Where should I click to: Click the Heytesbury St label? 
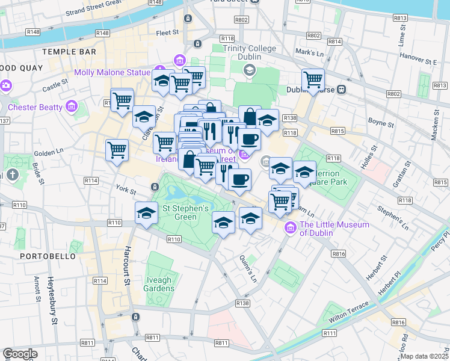coord(52,301)
